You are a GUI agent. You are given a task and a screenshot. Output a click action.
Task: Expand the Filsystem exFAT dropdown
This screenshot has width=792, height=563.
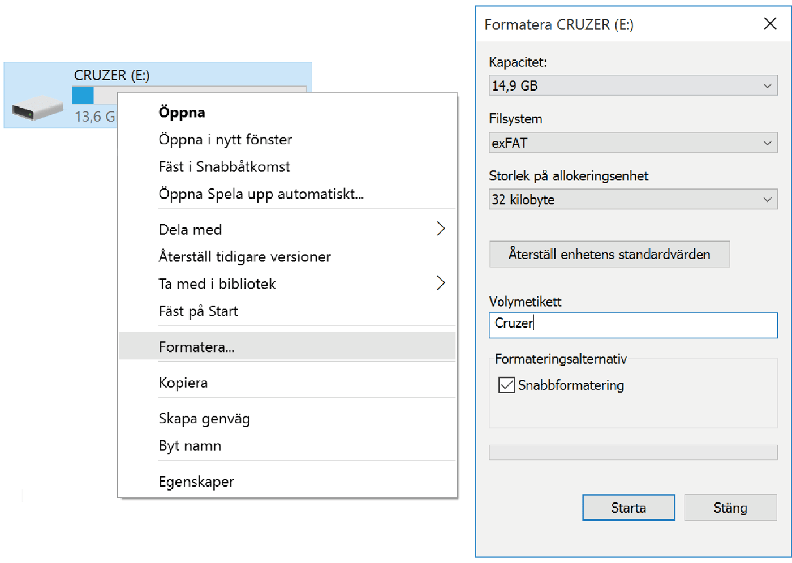point(632,143)
